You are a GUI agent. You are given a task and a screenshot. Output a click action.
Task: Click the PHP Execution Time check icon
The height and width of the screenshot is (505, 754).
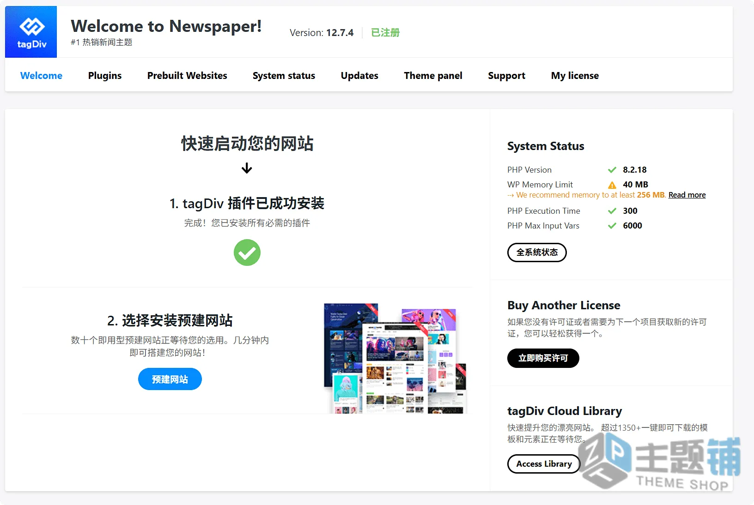(x=612, y=211)
